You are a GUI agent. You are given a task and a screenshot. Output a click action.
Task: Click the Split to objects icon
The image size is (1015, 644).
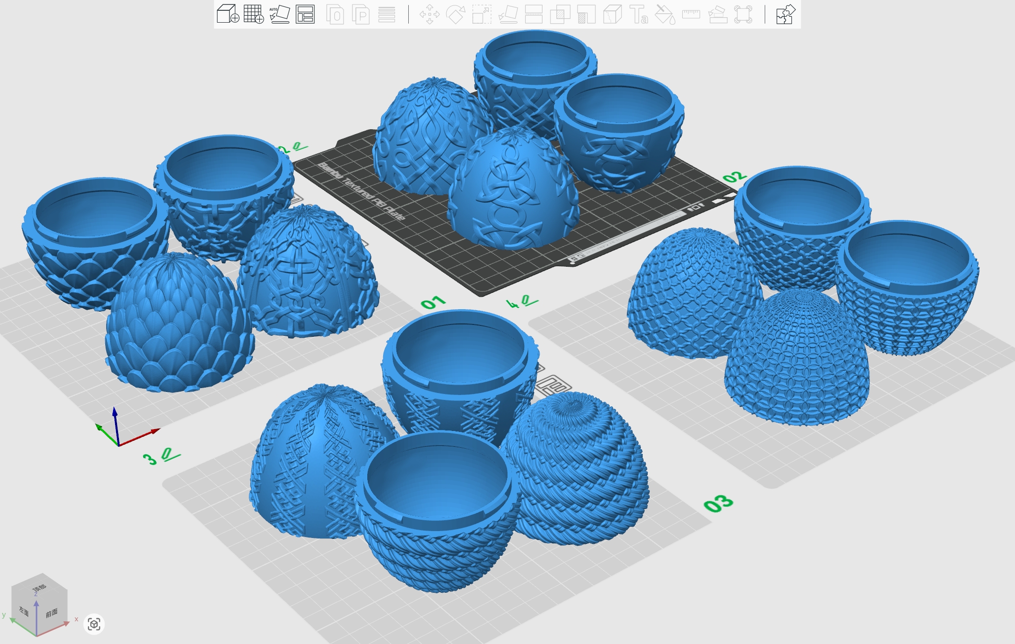click(x=335, y=14)
